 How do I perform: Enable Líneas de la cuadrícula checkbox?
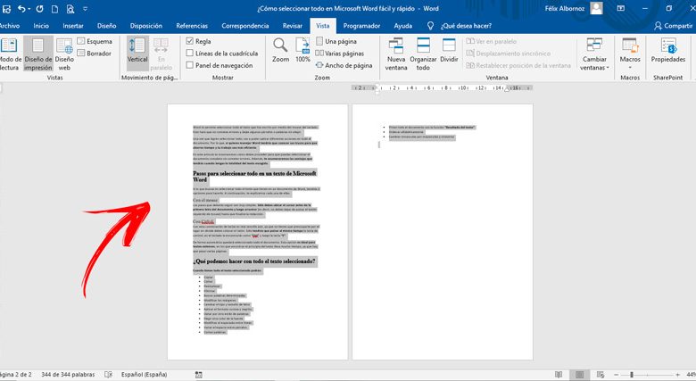pyautogui.click(x=189, y=54)
